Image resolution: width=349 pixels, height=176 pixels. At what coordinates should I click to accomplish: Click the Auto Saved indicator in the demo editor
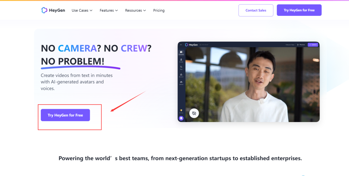(204, 45)
